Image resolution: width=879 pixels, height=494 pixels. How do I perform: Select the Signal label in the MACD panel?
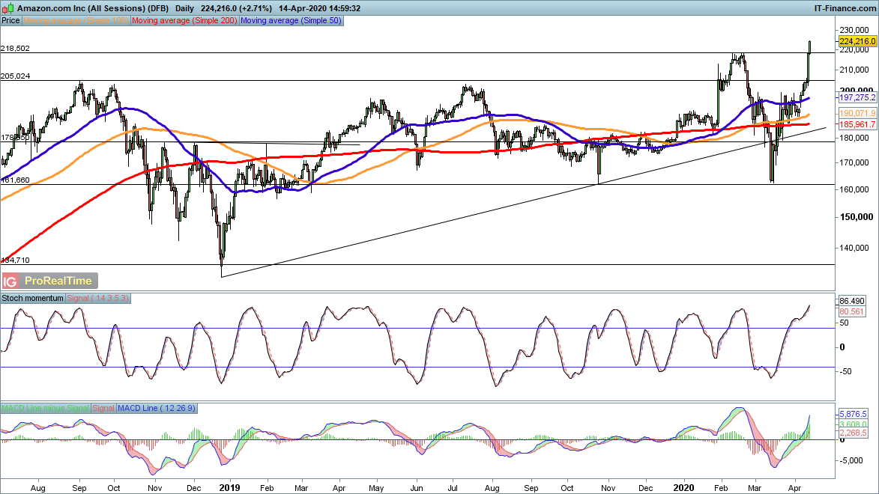103,409
